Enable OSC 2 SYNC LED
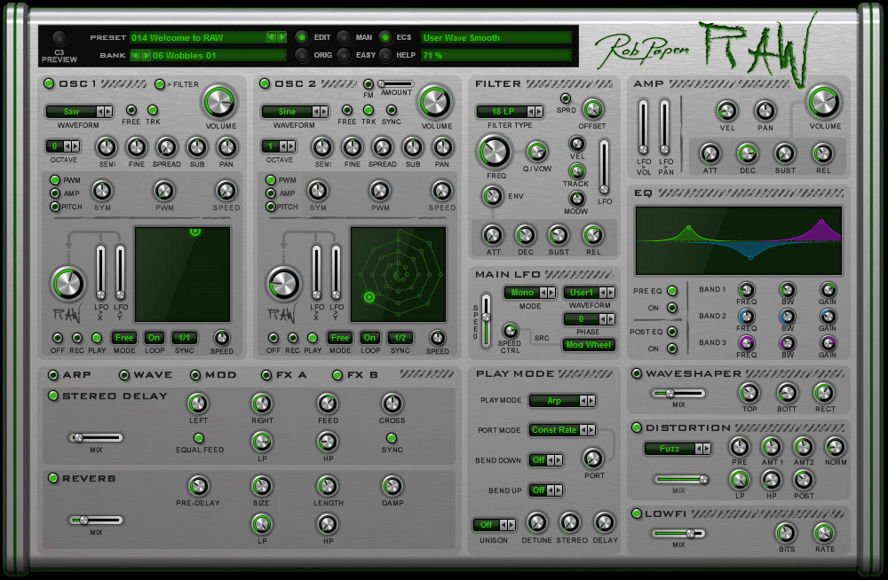888x580 pixels. 391,110
